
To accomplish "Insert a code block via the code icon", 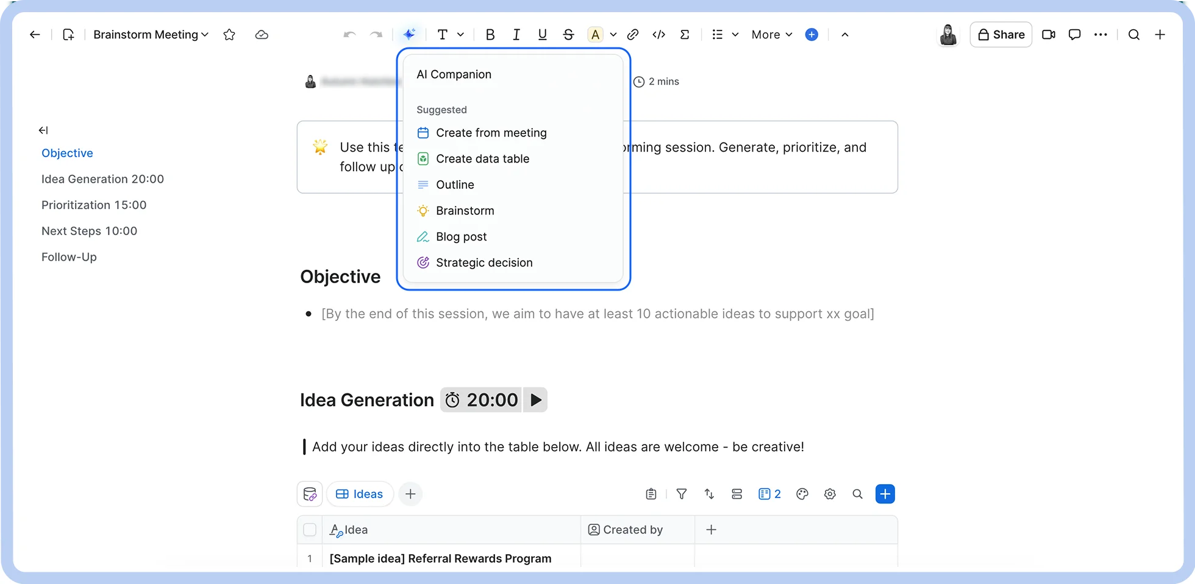I will tap(658, 35).
